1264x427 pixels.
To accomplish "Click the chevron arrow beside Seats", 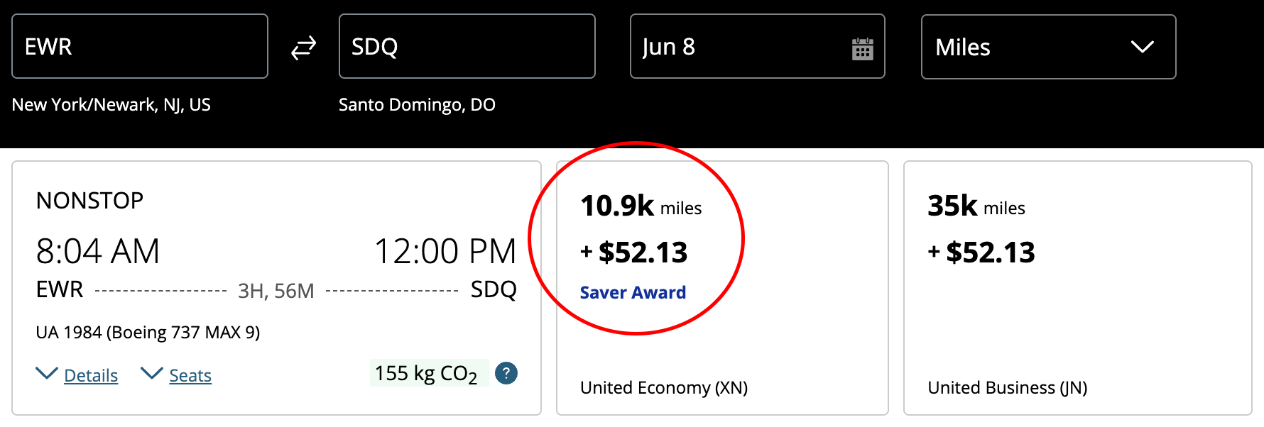I will [152, 373].
